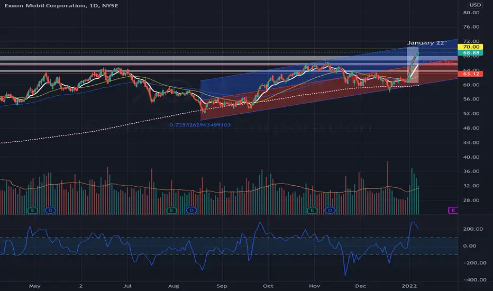Click the Oct label on time axis

tap(268, 286)
